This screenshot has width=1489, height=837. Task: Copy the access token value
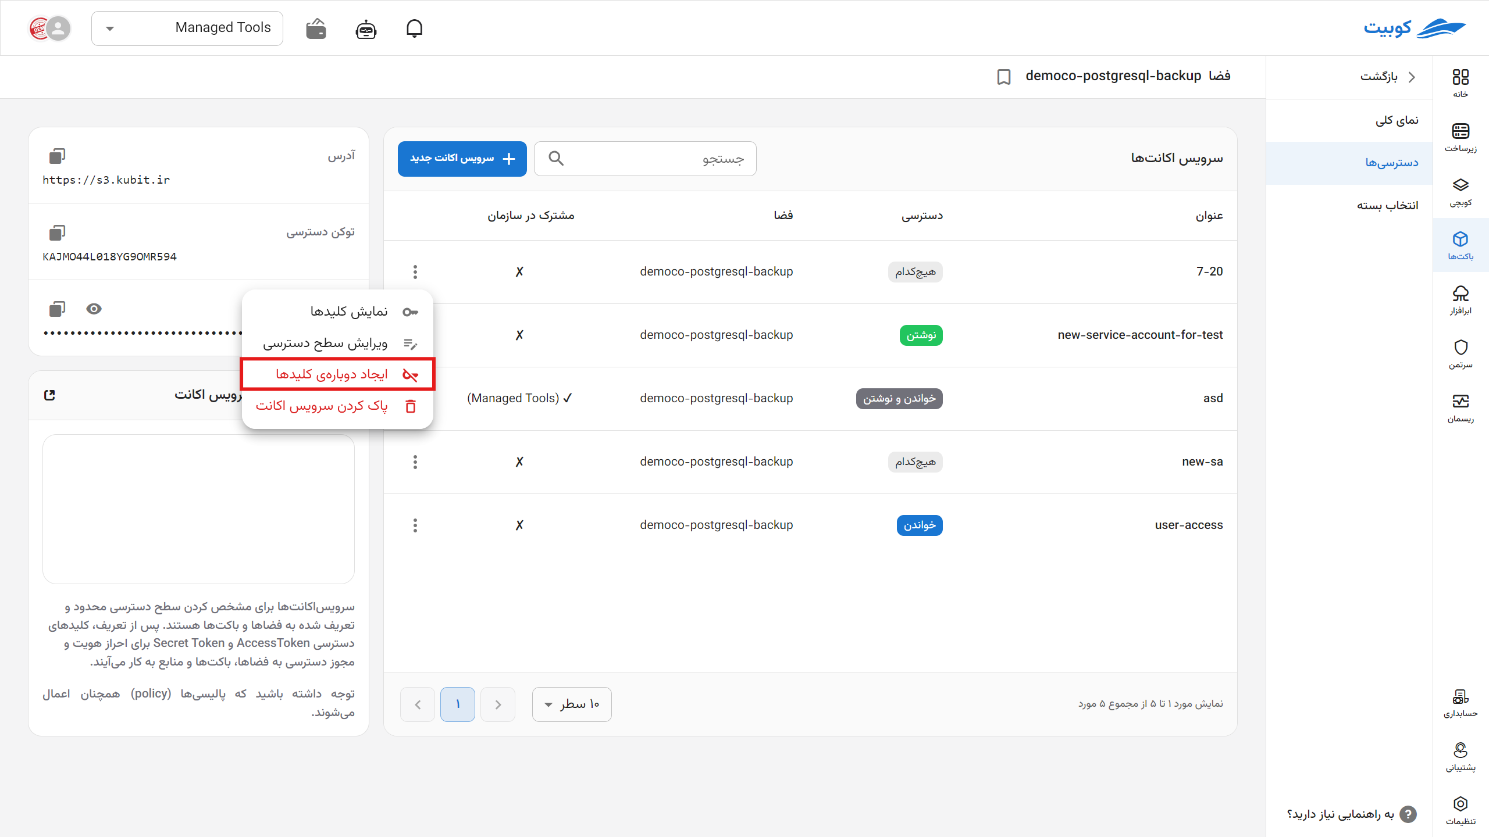click(57, 233)
